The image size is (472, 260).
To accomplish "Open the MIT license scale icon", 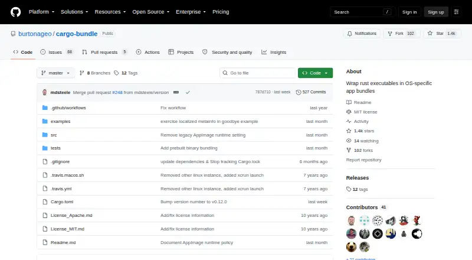I will tap(349, 112).
